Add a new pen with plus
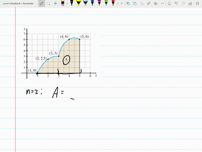The height and width of the screenshot is (152, 202). click(x=122, y=3)
